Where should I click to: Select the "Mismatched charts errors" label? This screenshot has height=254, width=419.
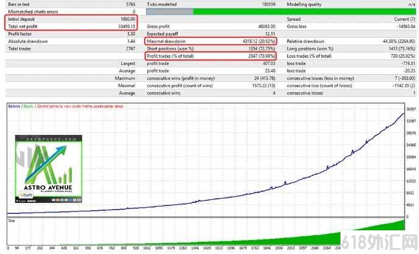[33, 12]
